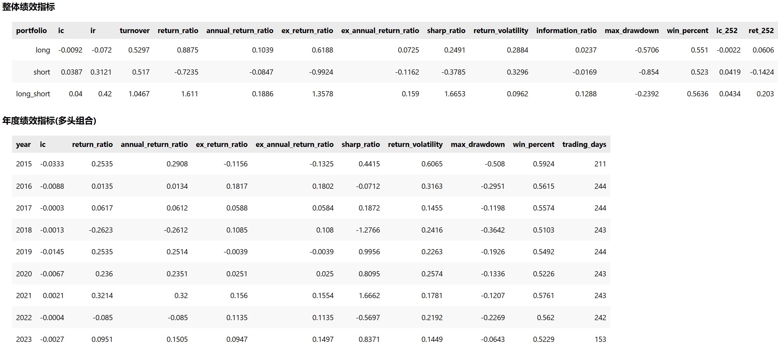This screenshot has height=349, width=781.
Task: Click the 2020 year cell
Action: (24, 274)
